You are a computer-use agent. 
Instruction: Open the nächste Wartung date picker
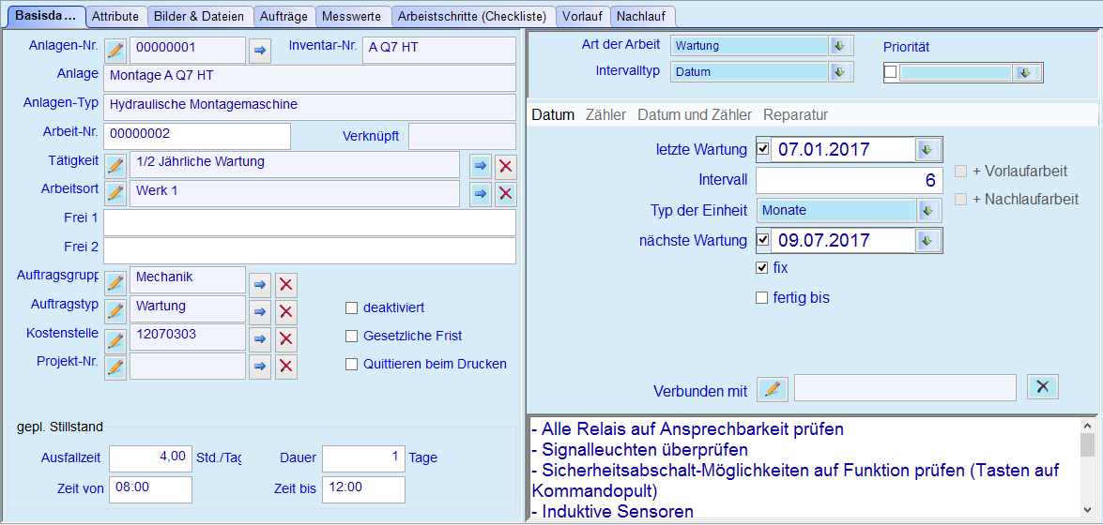pos(927,240)
